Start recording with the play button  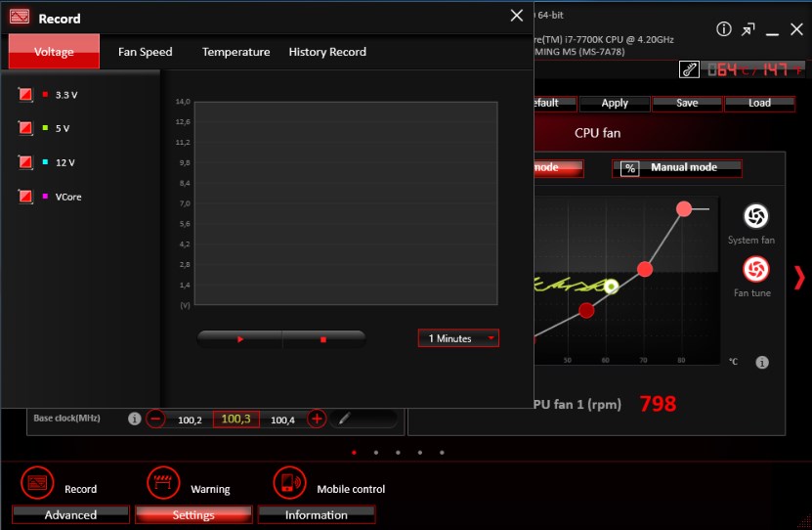click(x=239, y=339)
